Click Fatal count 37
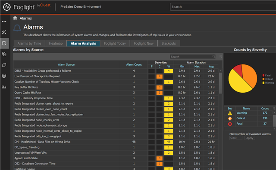The height and width of the screenshot is (170, 276). tap(265, 124)
